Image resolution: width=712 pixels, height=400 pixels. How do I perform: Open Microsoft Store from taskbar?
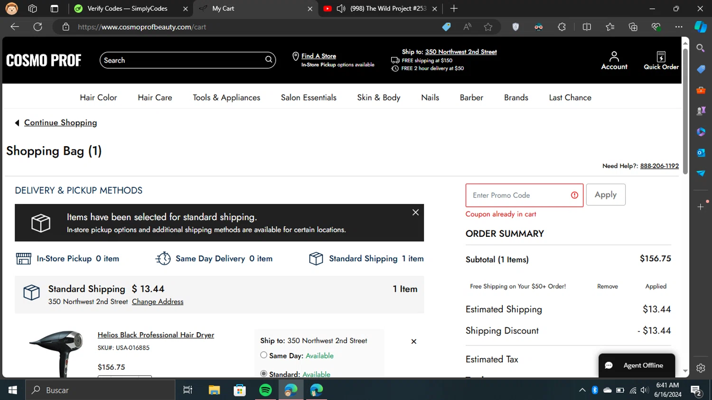240,390
